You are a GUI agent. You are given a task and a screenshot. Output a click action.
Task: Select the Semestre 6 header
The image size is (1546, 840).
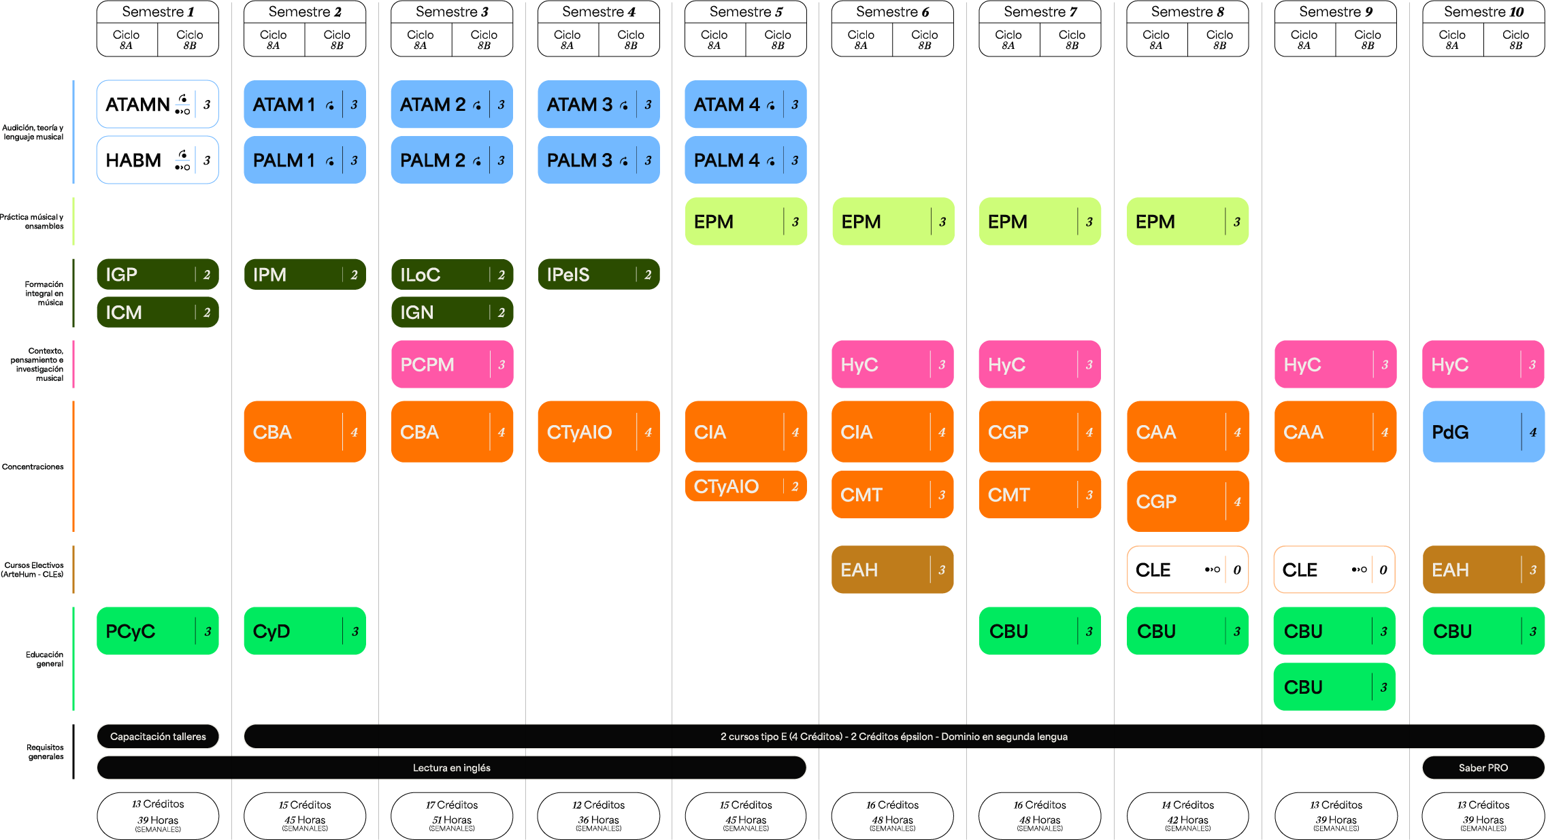pyautogui.click(x=893, y=12)
